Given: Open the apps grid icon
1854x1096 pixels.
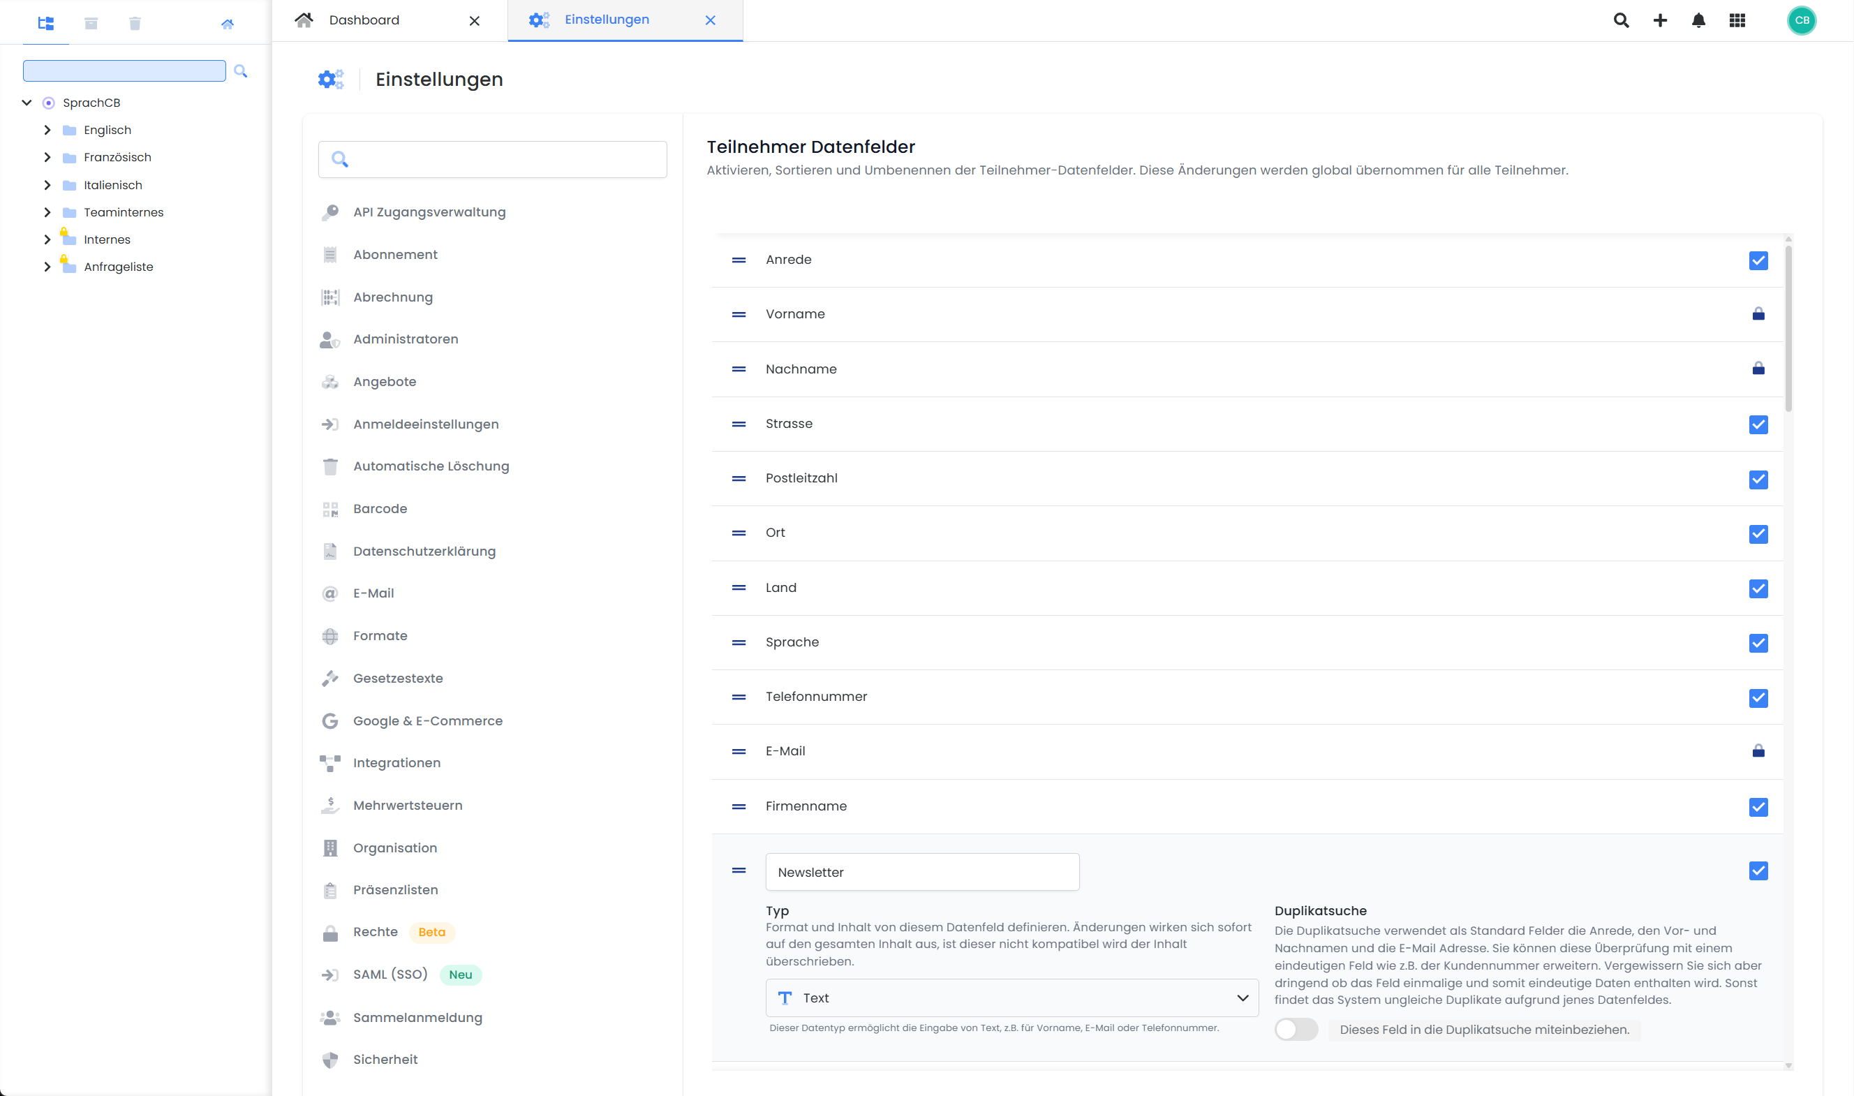Looking at the screenshot, I should tap(1737, 21).
